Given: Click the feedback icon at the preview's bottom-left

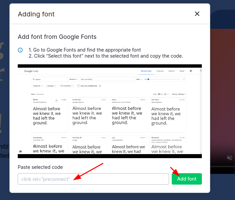Looking at the screenshot, I should 20,151.
